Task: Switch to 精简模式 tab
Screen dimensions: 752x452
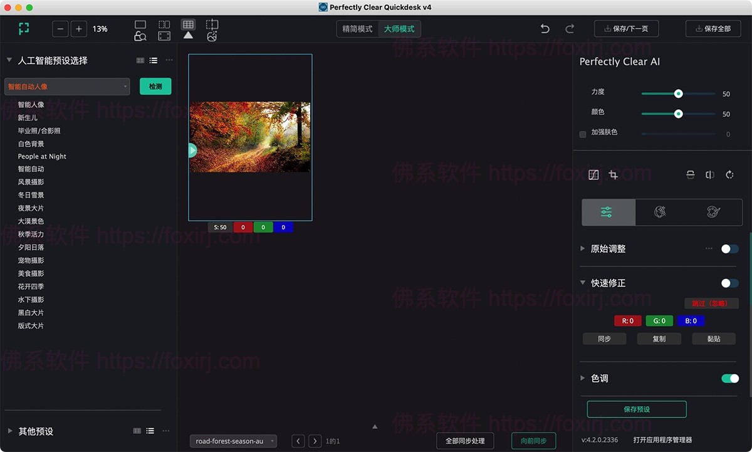Action: 357,29
